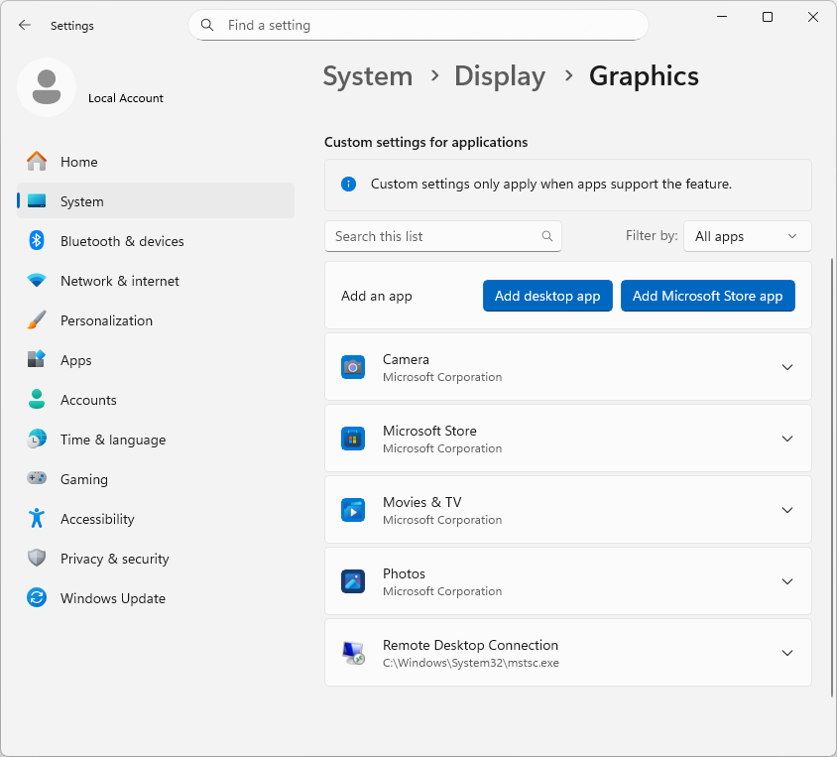Image resolution: width=837 pixels, height=757 pixels.
Task: Expand Remote Desktop Connection options
Action: click(786, 652)
